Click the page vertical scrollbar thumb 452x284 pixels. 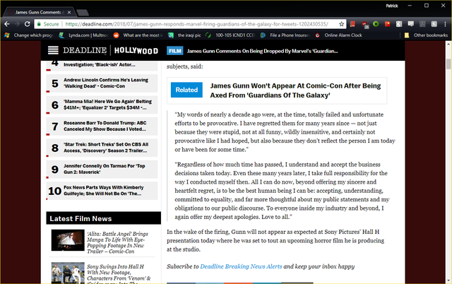(448, 64)
